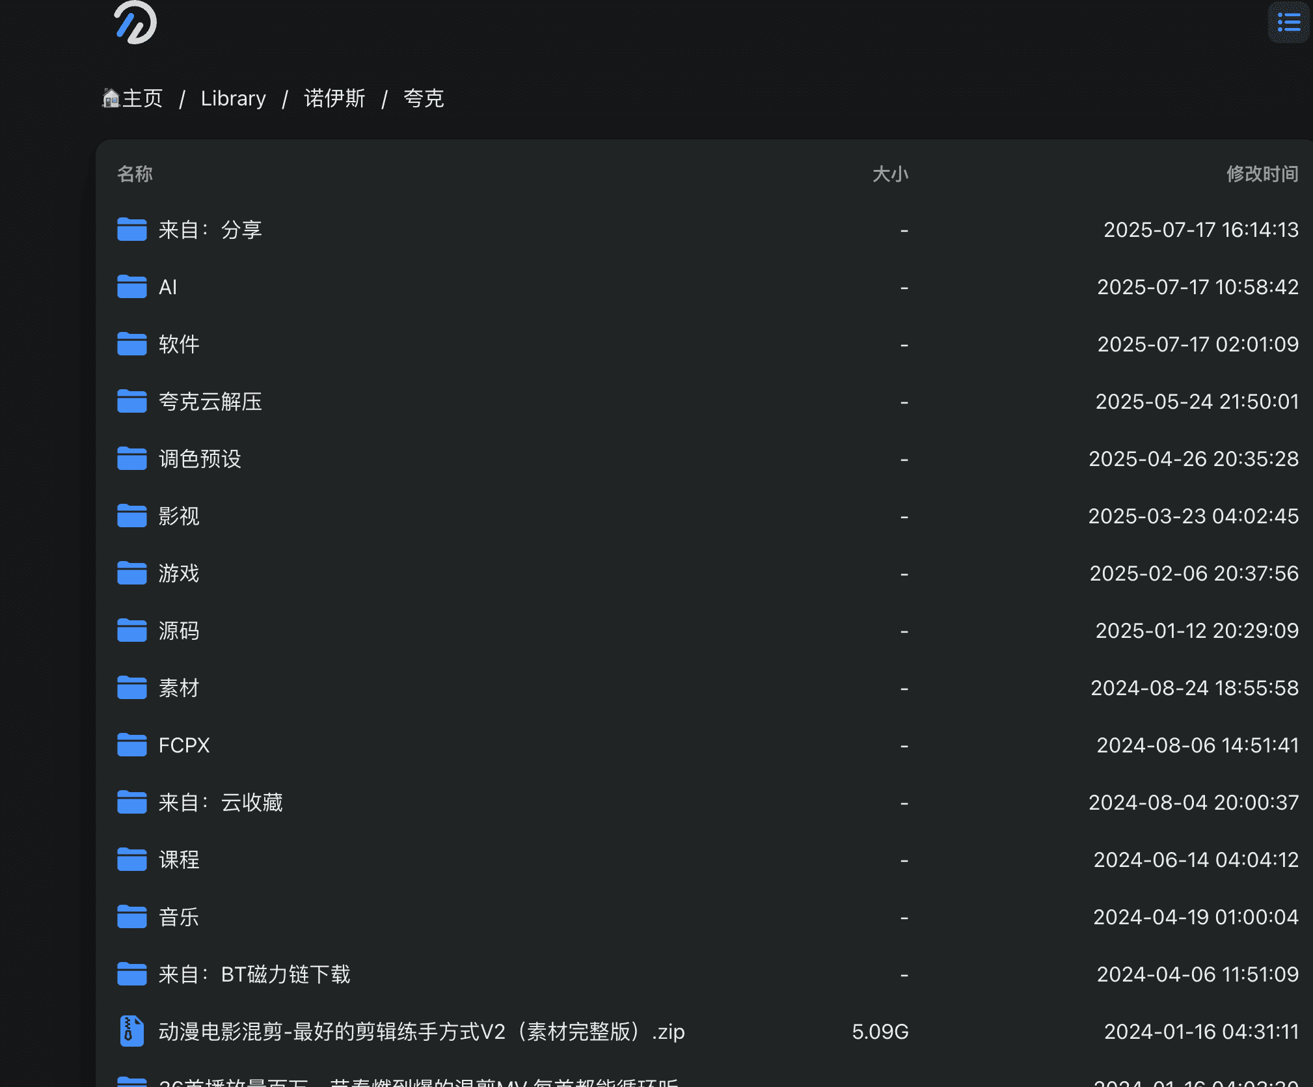Sort by 大小 column header
This screenshot has height=1087, width=1313.
(x=889, y=174)
